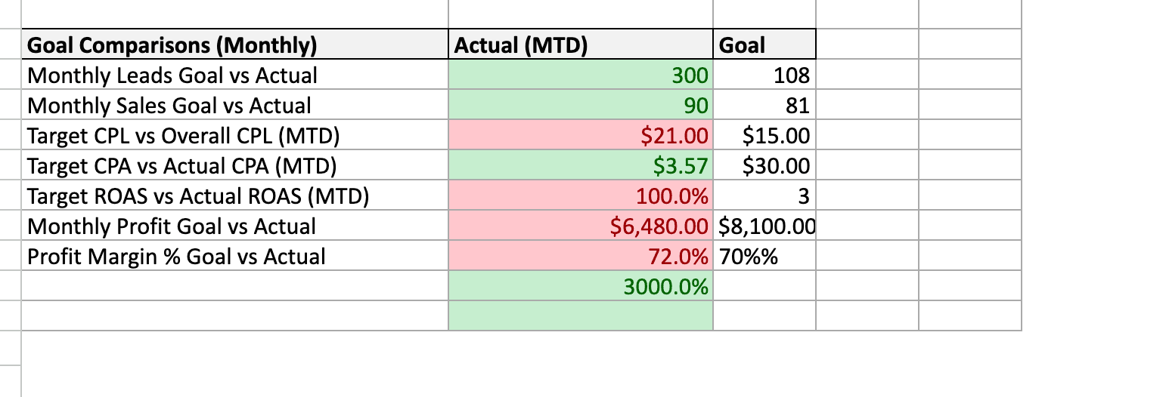Click the actual ROAS cell showing 100.0%
1166x397 pixels.
pyautogui.click(x=580, y=196)
